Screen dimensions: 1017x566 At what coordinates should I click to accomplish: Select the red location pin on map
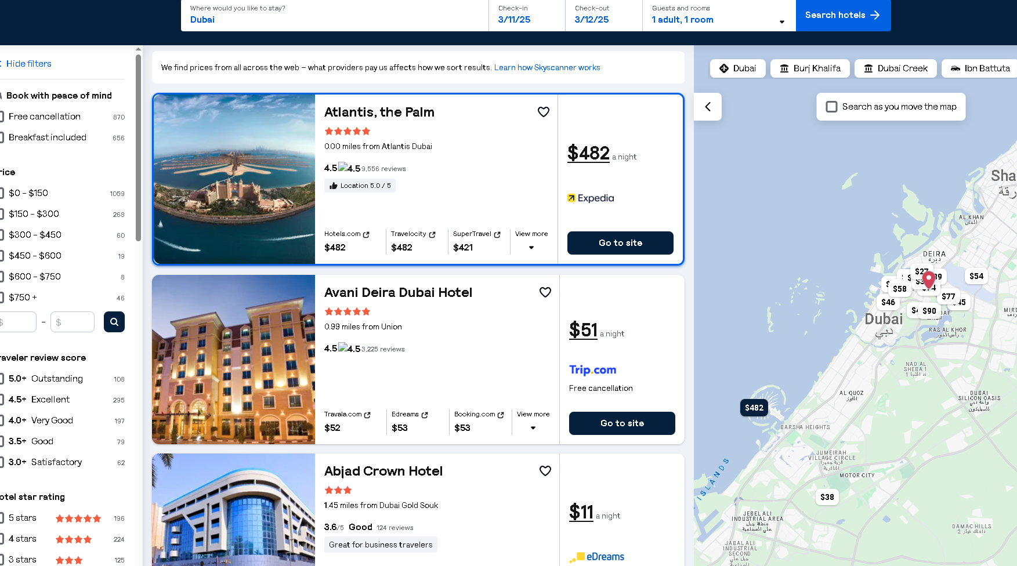[928, 279]
